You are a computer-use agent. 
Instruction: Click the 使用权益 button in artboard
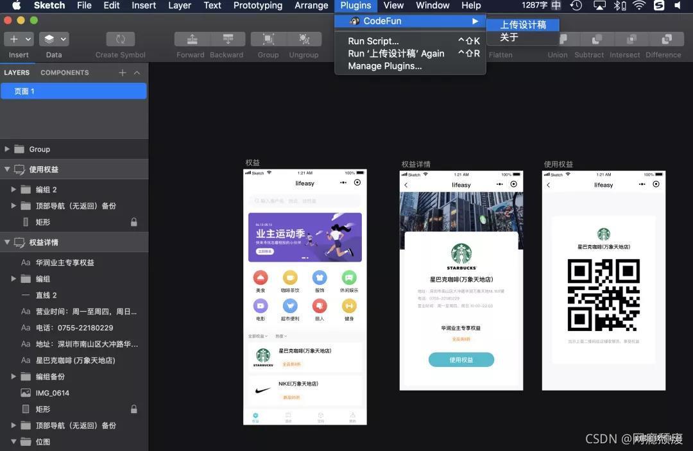click(461, 359)
